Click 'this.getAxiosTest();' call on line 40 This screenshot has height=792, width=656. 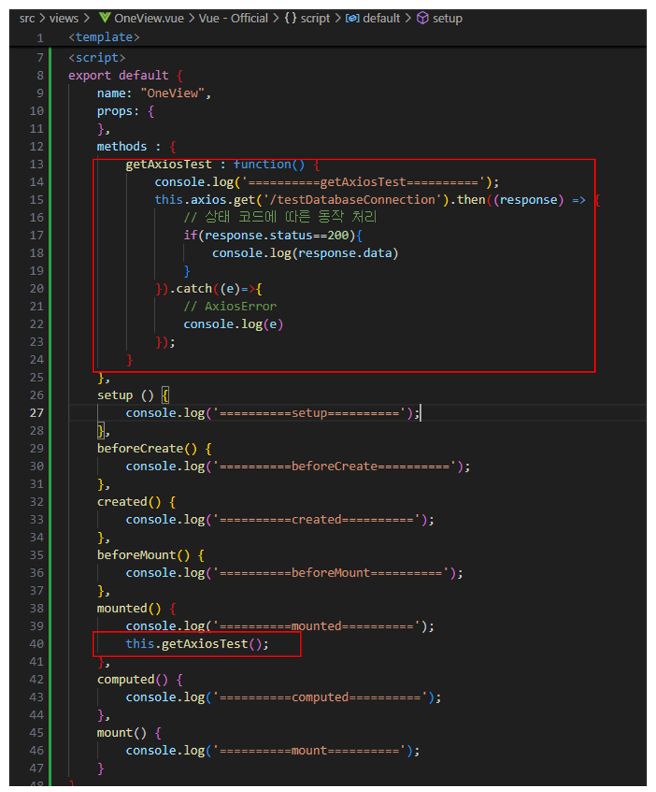pyautogui.click(x=197, y=644)
